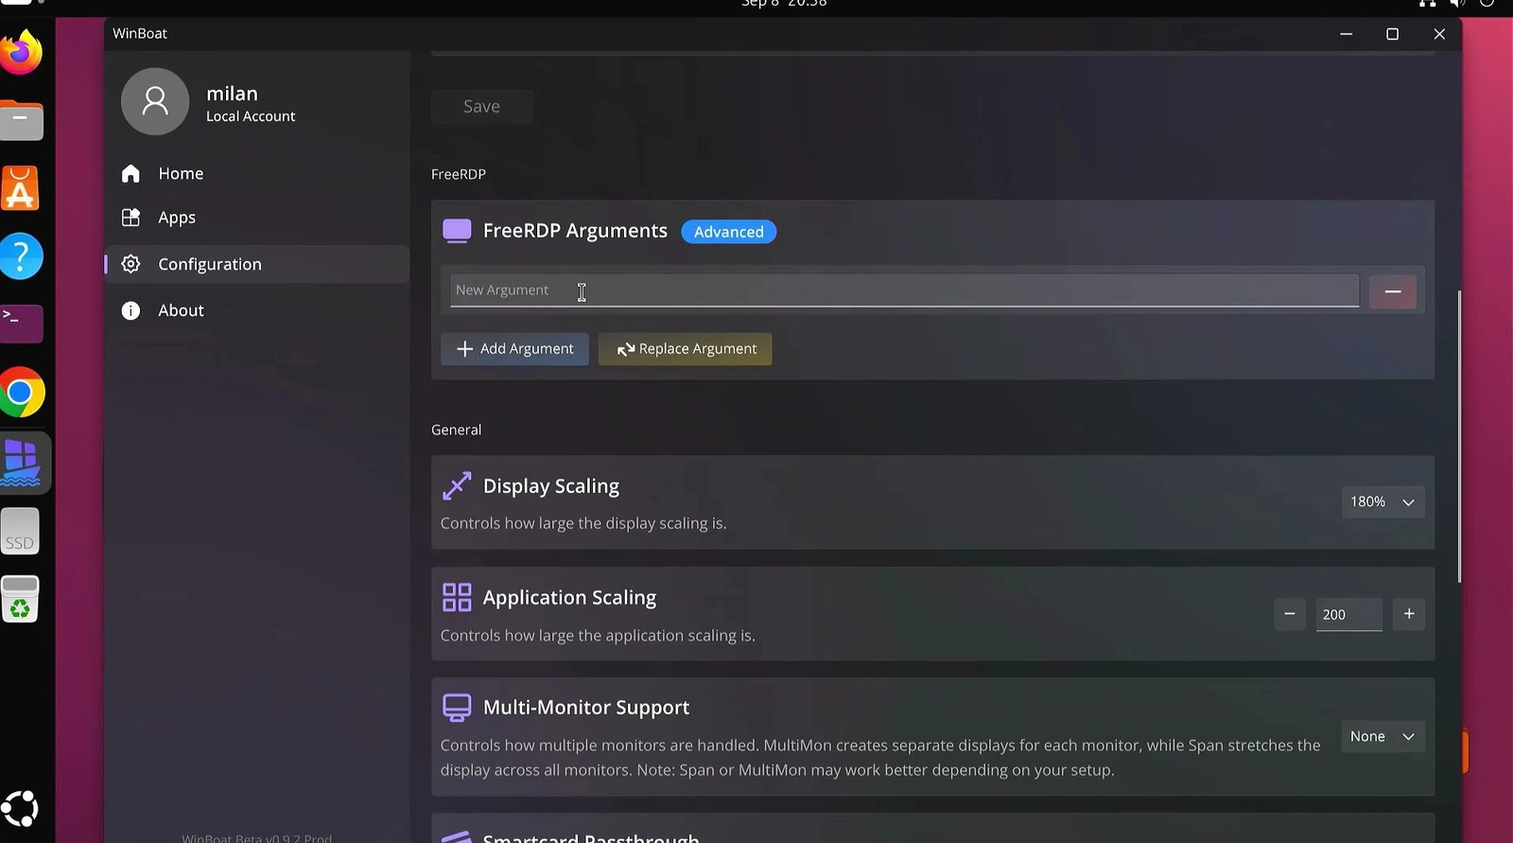The image size is (1513, 843).
Task: Click the Display Scaling arrows icon
Action: coord(457,485)
